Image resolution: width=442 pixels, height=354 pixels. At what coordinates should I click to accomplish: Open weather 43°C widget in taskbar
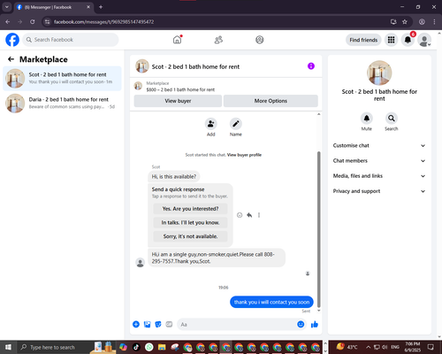347,347
